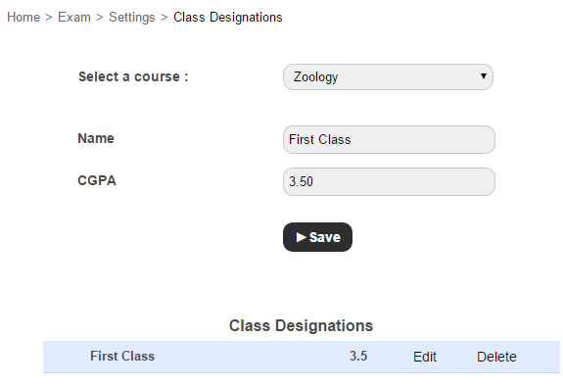Image resolution: width=563 pixels, height=387 pixels.
Task: Click the 3.5 CGPA value in table
Action: [x=358, y=356]
